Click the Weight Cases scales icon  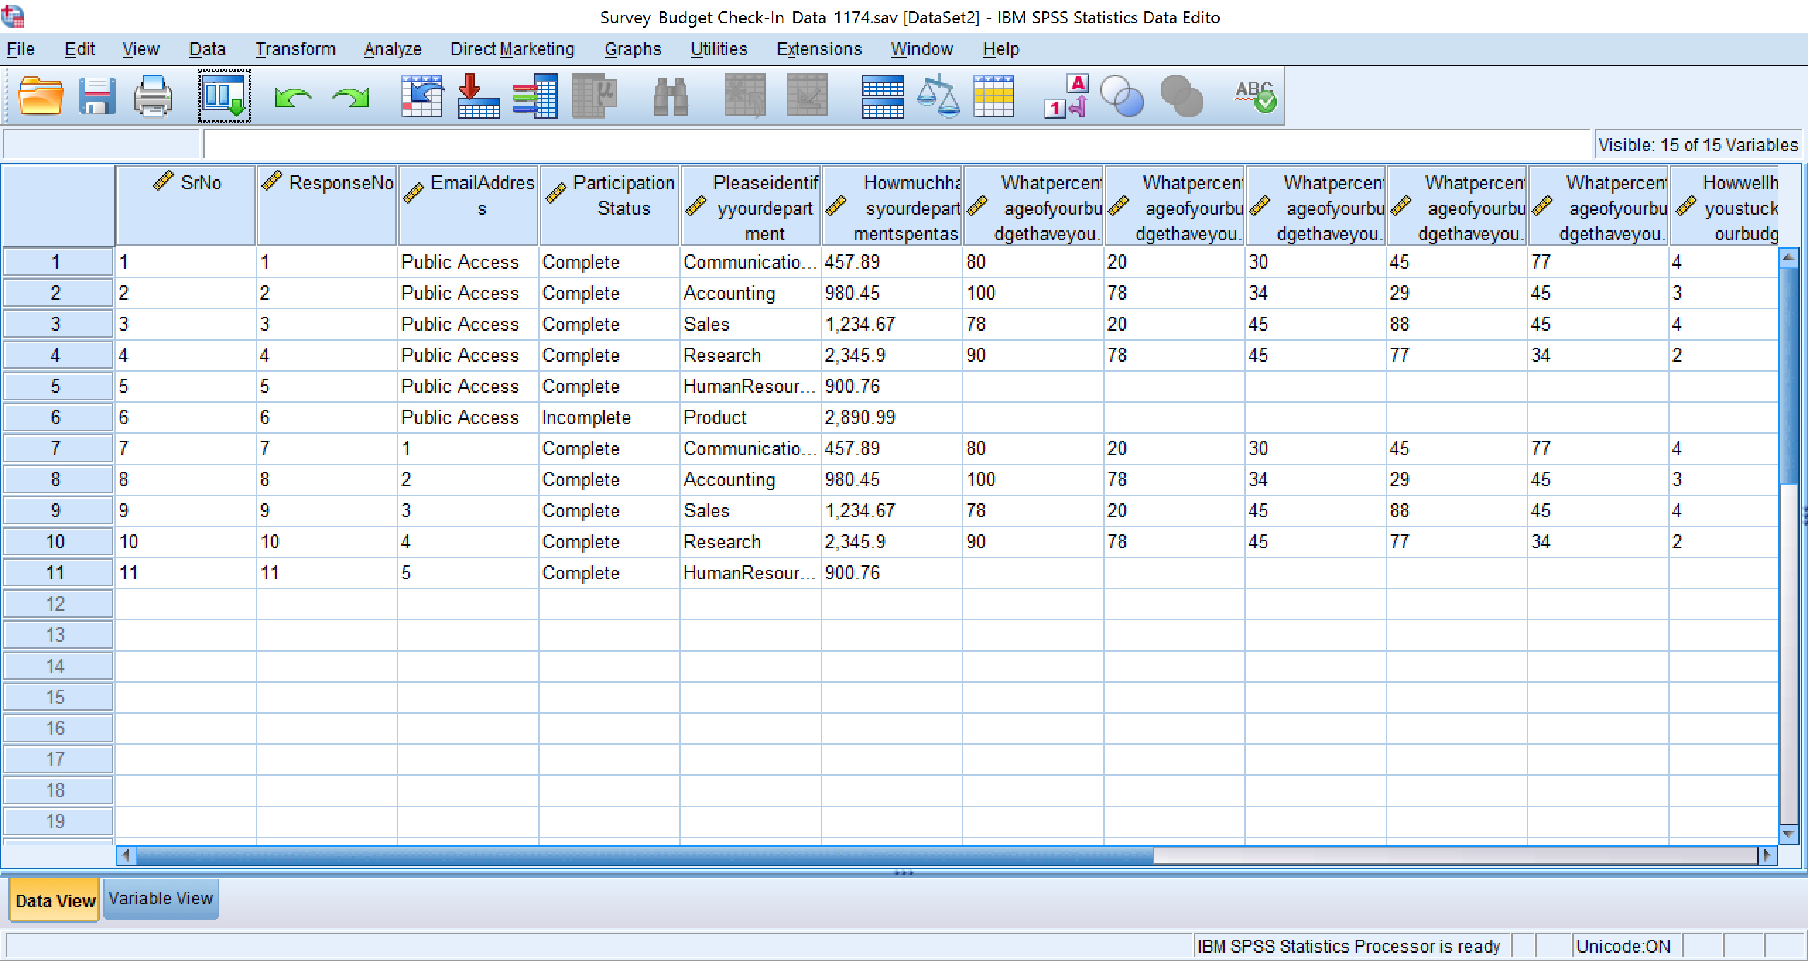[x=939, y=96]
